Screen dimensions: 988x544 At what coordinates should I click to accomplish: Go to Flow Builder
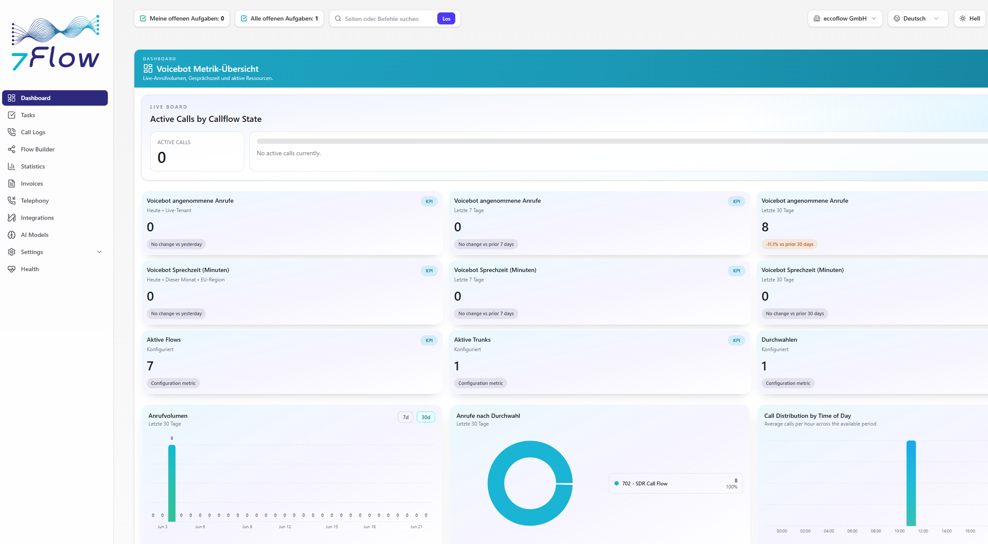pyautogui.click(x=55, y=149)
